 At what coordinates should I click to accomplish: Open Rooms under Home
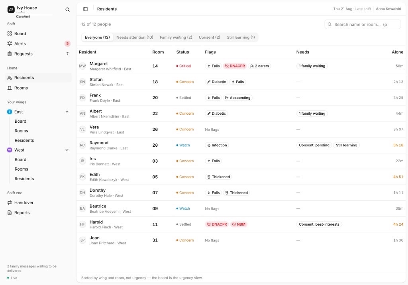pos(38,88)
